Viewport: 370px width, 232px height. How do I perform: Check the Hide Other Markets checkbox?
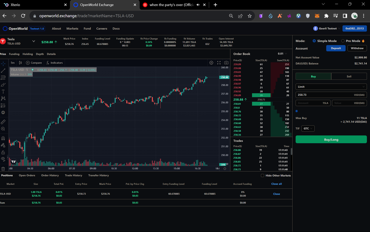tap(262, 176)
